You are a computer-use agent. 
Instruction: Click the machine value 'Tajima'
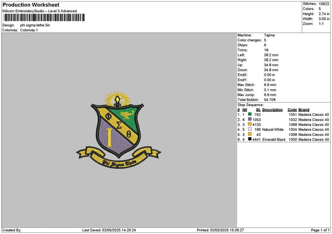pos(269,35)
